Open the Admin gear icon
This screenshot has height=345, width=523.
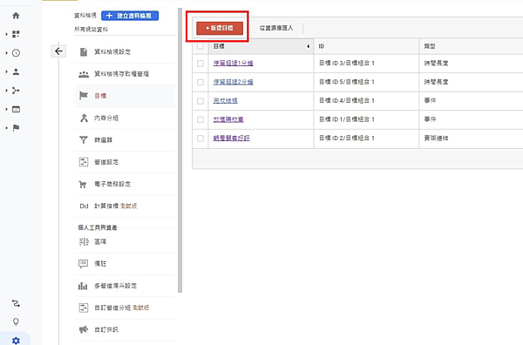click(16, 341)
